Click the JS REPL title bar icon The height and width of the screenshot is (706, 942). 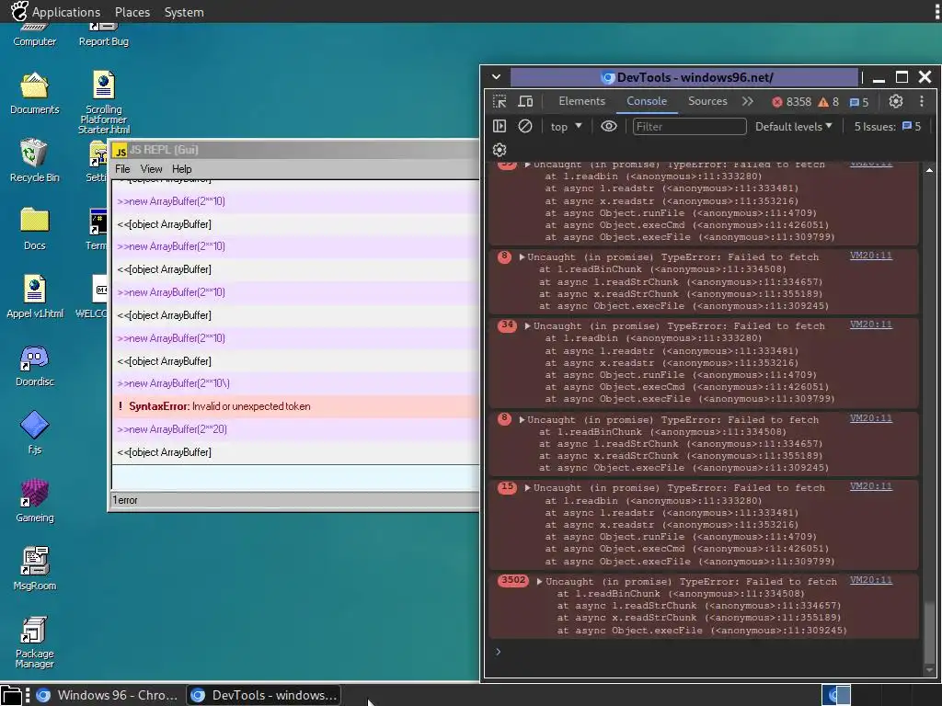(x=121, y=151)
